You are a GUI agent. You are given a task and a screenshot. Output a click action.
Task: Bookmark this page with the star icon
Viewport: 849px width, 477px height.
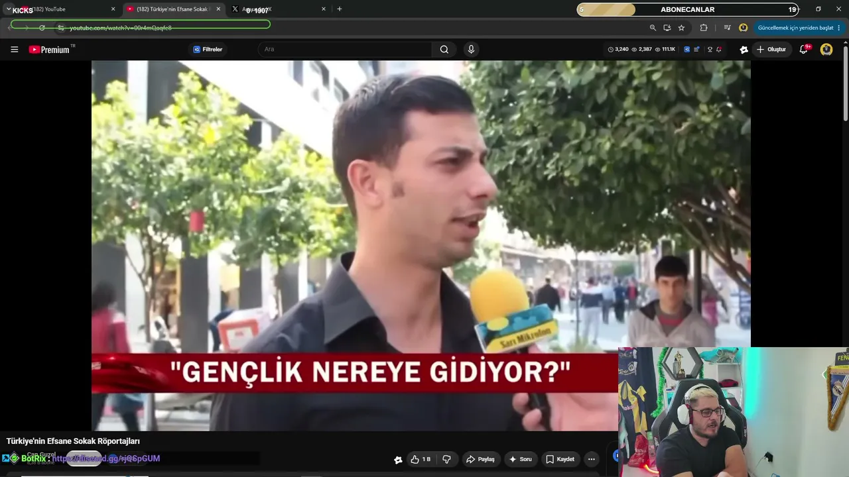point(681,28)
